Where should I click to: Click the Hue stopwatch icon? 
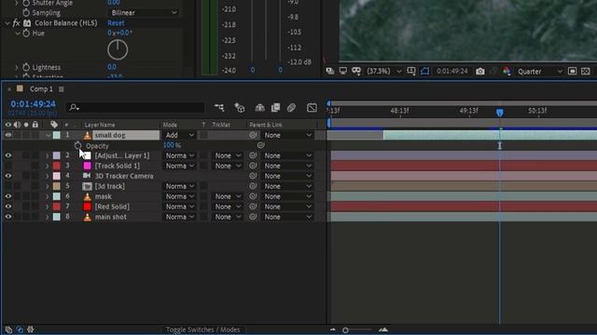click(26, 33)
